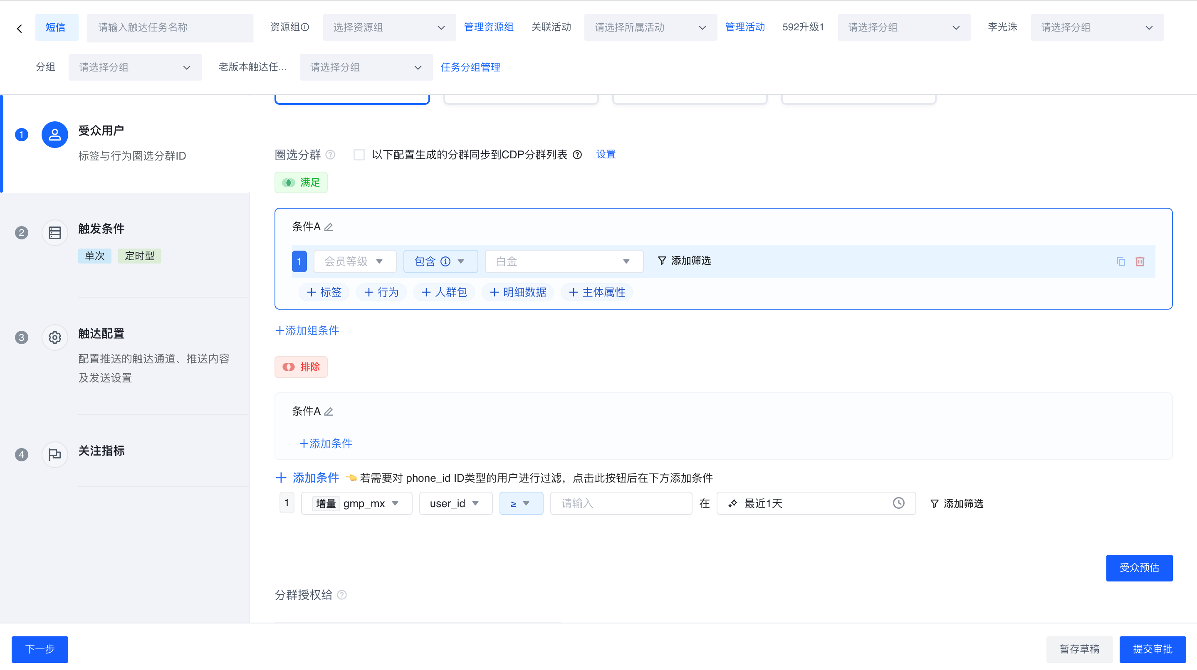Click the help icon after CDP分群列表

pos(578,155)
